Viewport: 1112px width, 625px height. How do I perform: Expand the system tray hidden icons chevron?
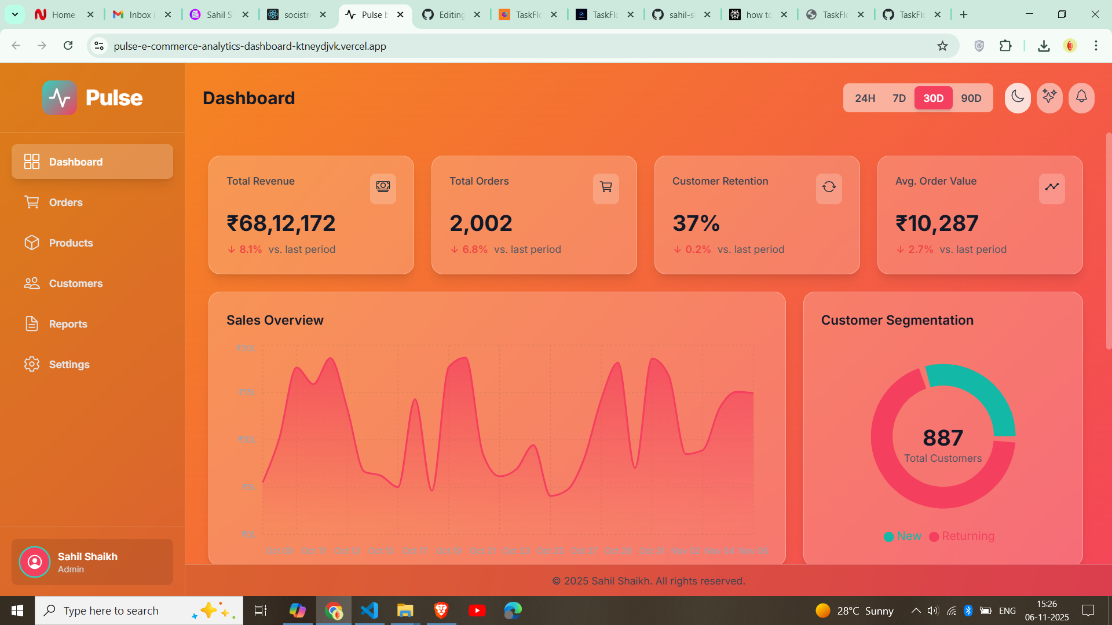click(x=916, y=611)
